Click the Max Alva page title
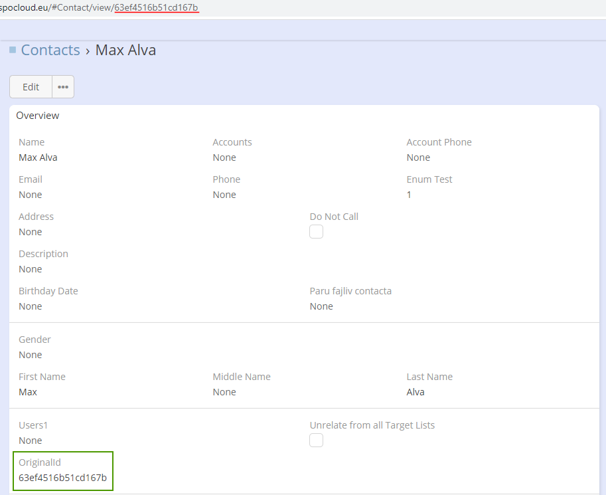The width and height of the screenshot is (606, 495). (125, 50)
